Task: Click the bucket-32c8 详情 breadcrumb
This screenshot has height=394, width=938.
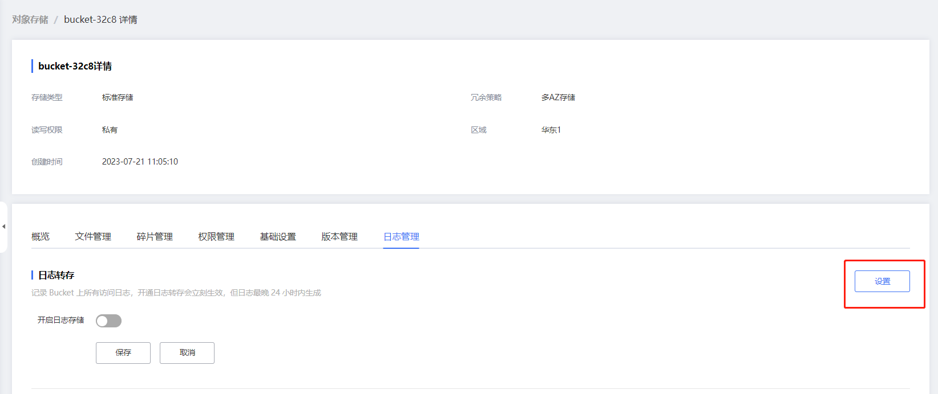Action: 100,20
